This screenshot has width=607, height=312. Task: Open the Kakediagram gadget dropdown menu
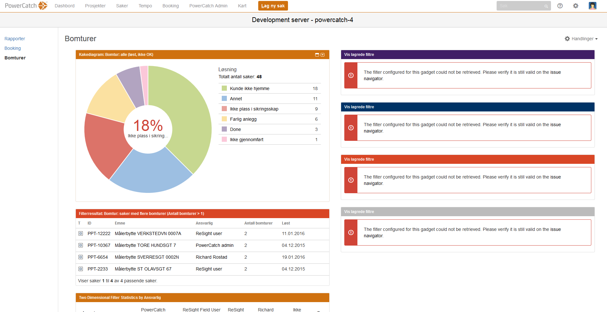pyautogui.click(x=323, y=55)
